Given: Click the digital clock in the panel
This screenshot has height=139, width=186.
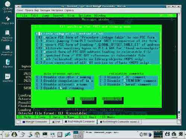Looking at the screenshot, I should 174,134.
